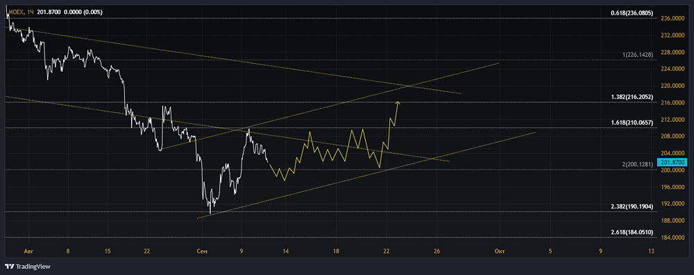Select the 0.618(236.0805) Fibonacci label
The height and width of the screenshot is (275, 694).
[x=632, y=13]
